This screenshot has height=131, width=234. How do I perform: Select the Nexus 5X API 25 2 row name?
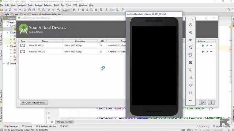coord(37,52)
